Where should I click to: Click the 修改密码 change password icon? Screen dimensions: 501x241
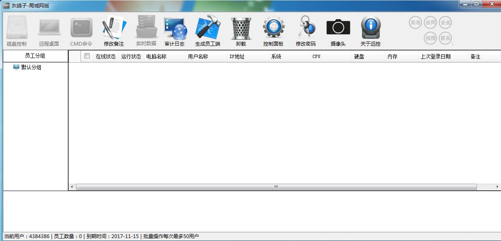tap(306, 30)
